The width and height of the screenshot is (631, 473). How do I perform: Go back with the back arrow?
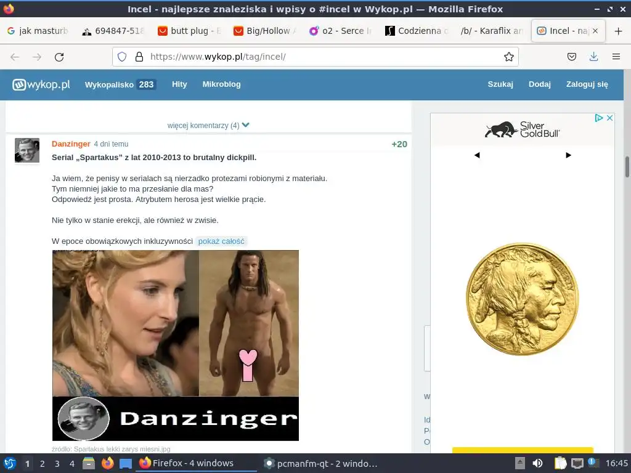(15, 57)
